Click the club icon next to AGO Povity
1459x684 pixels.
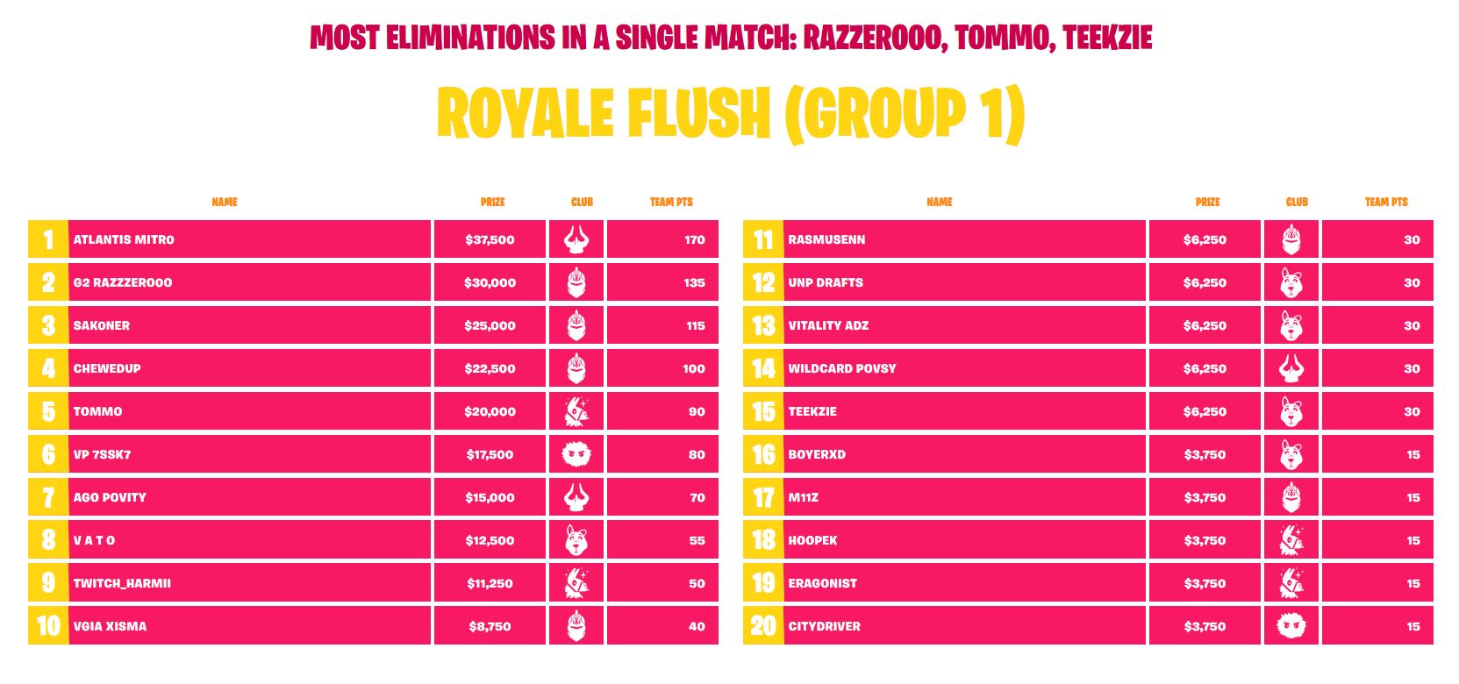coord(576,497)
